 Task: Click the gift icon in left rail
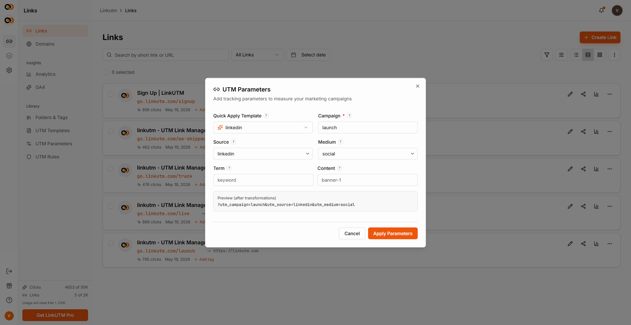tap(9, 286)
